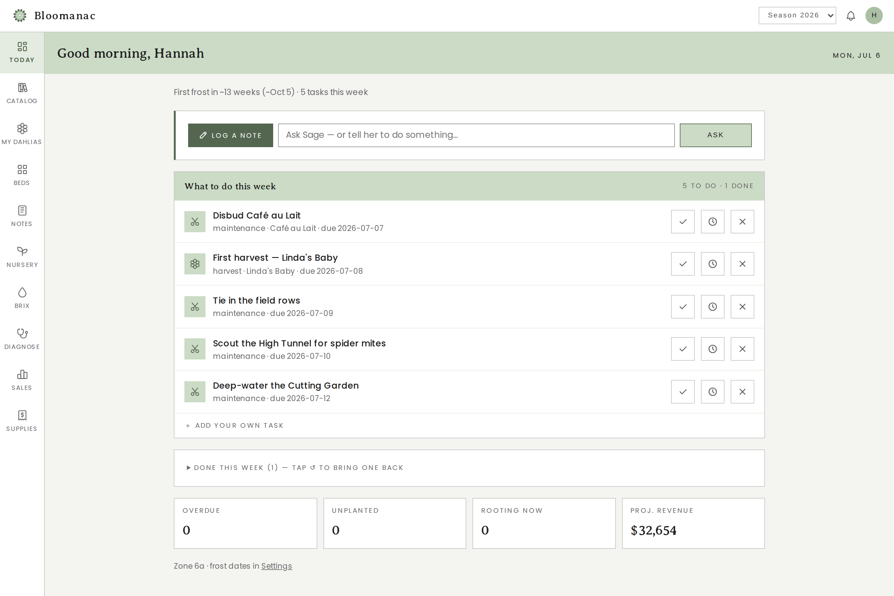Open the Today section in sidebar
This screenshot has height=596, width=894.
coord(22,52)
